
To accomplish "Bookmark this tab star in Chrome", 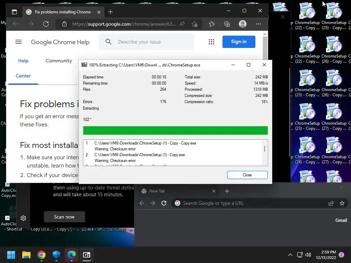I will [x=342, y=203].
